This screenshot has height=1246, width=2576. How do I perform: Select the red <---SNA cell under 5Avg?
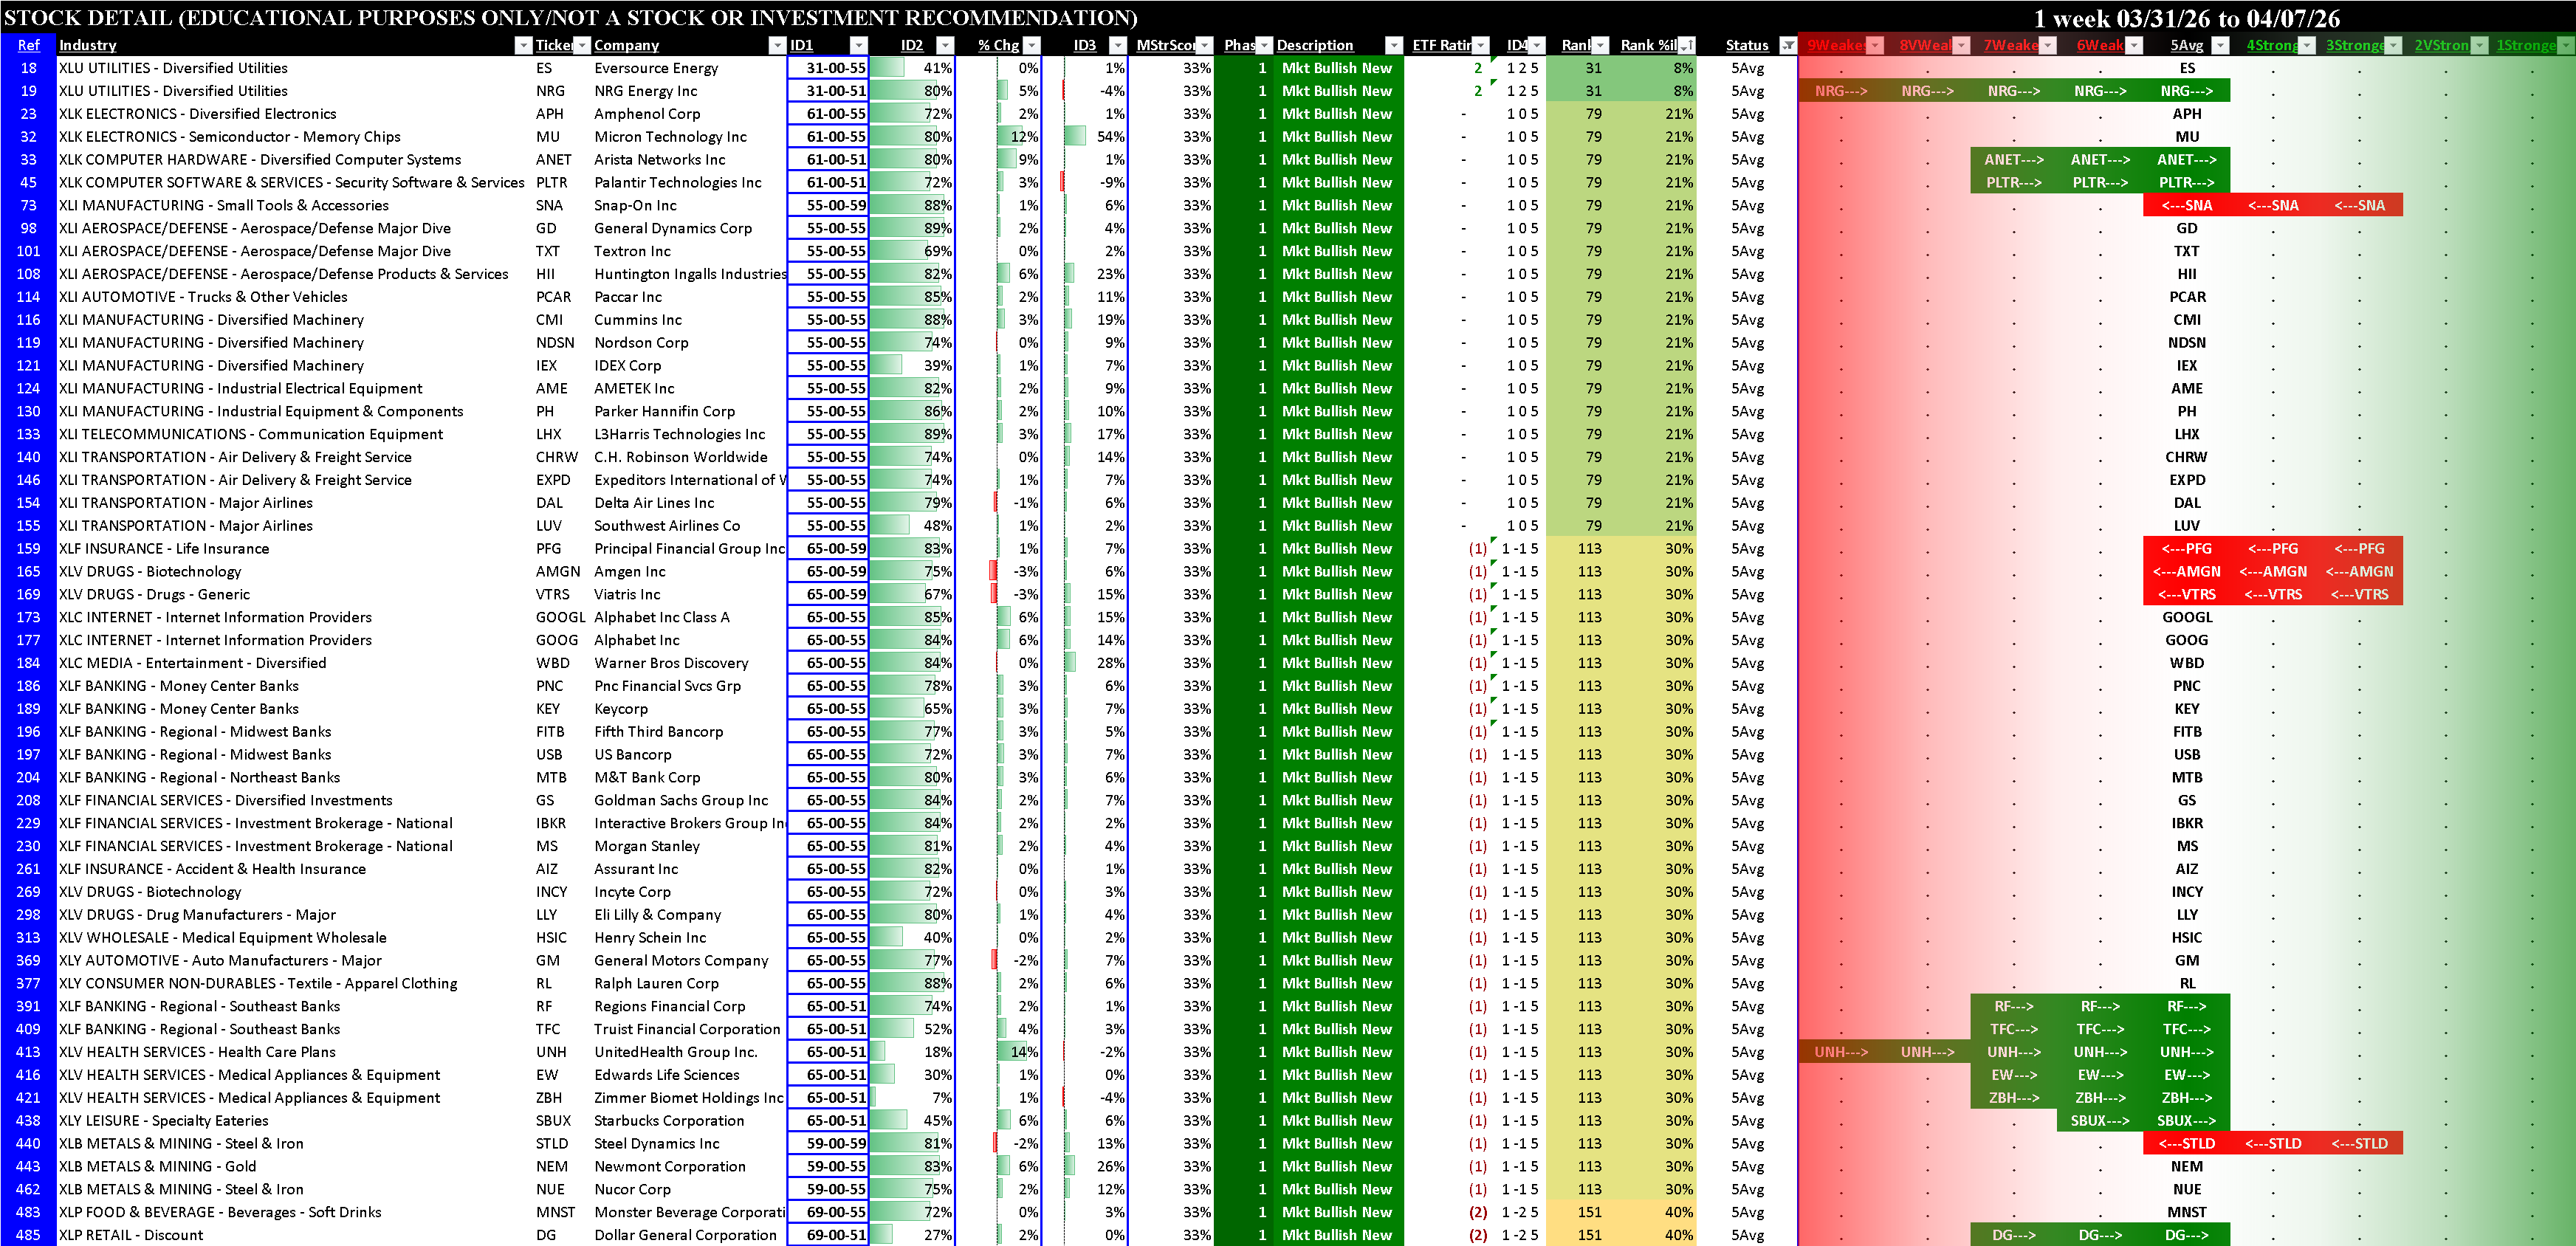click(2186, 205)
